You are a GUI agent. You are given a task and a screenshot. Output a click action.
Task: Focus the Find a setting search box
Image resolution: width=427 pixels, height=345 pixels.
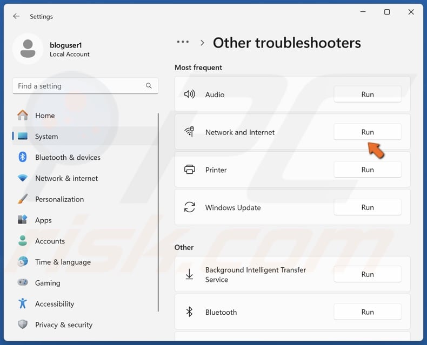[85, 86]
